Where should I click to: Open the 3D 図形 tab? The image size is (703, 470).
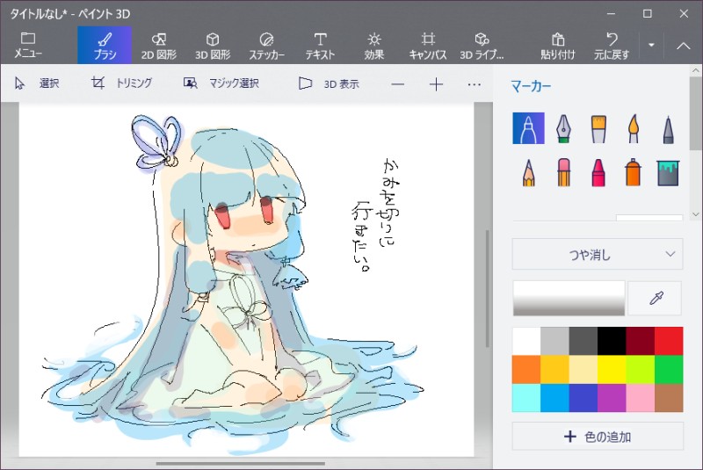[x=213, y=45]
